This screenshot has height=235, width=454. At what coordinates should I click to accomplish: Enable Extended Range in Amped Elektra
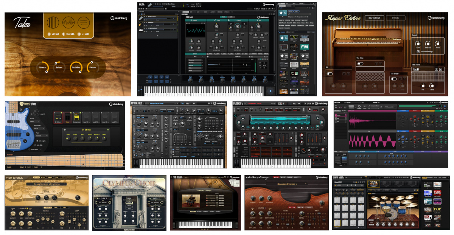pos(418,51)
